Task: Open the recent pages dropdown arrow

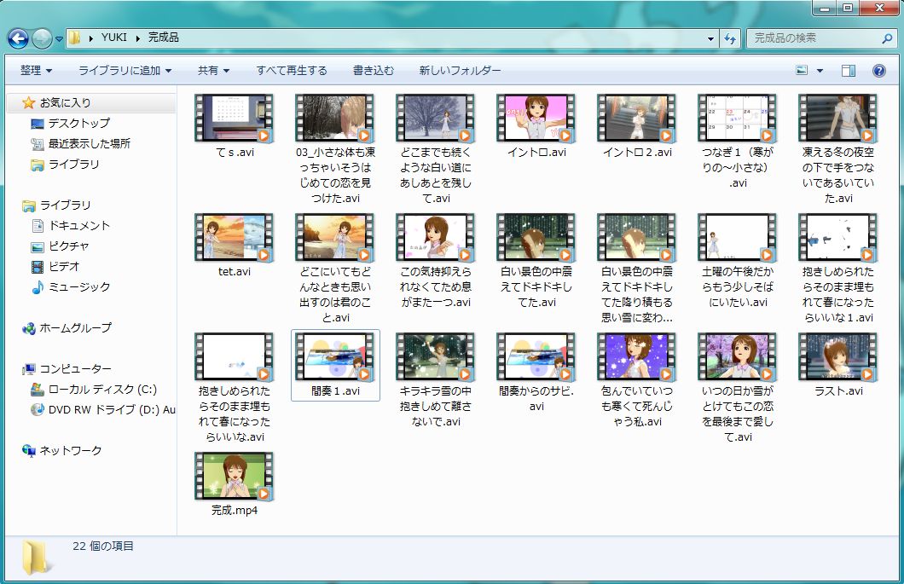Action: point(59,39)
